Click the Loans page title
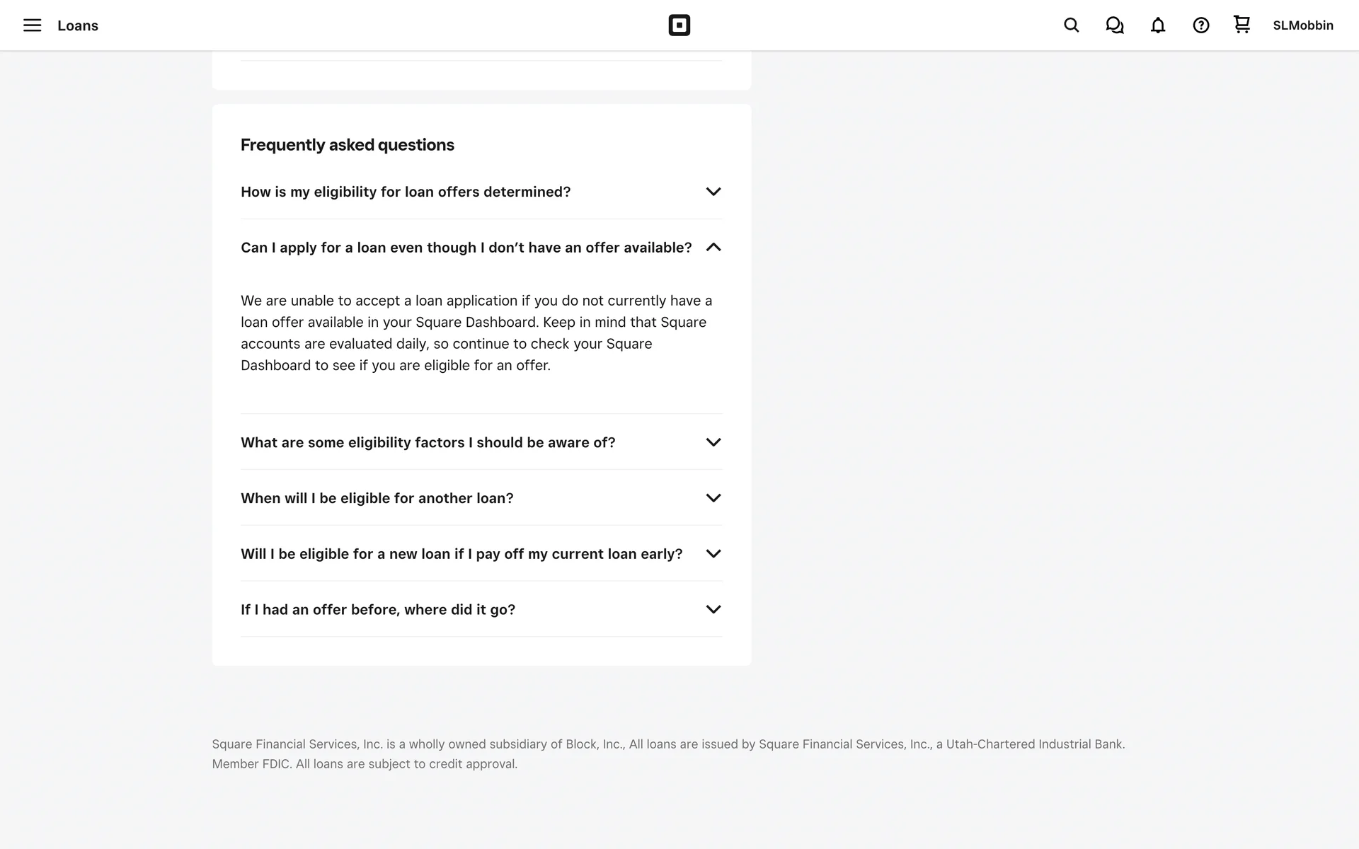The image size is (1359, 849). click(x=78, y=25)
